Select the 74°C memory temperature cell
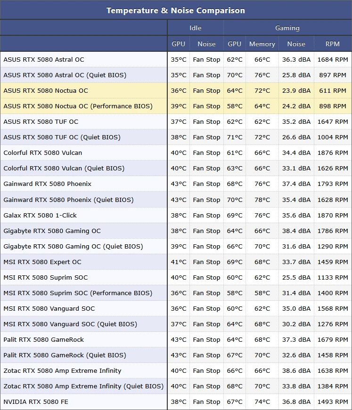 (262, 402)
